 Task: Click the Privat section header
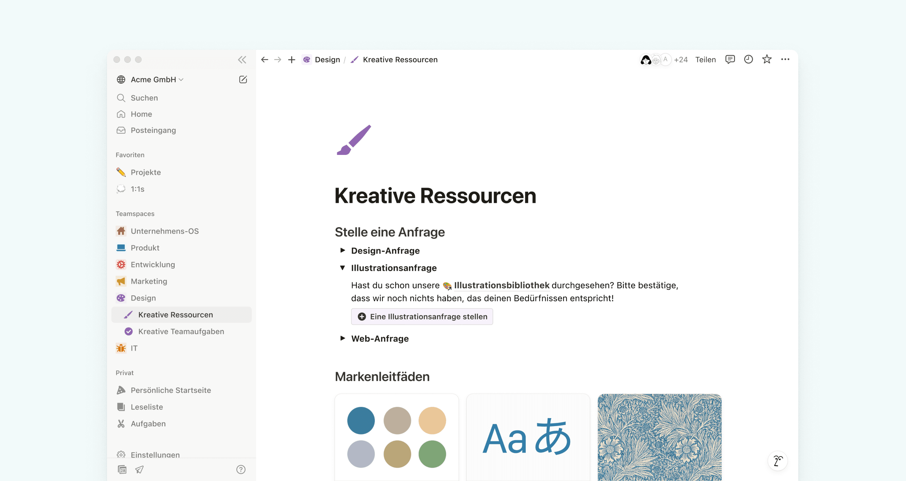124,373
